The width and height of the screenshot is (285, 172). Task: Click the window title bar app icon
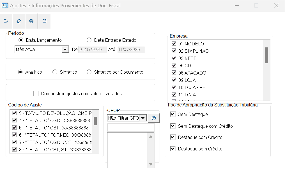[x=5, y=6]
